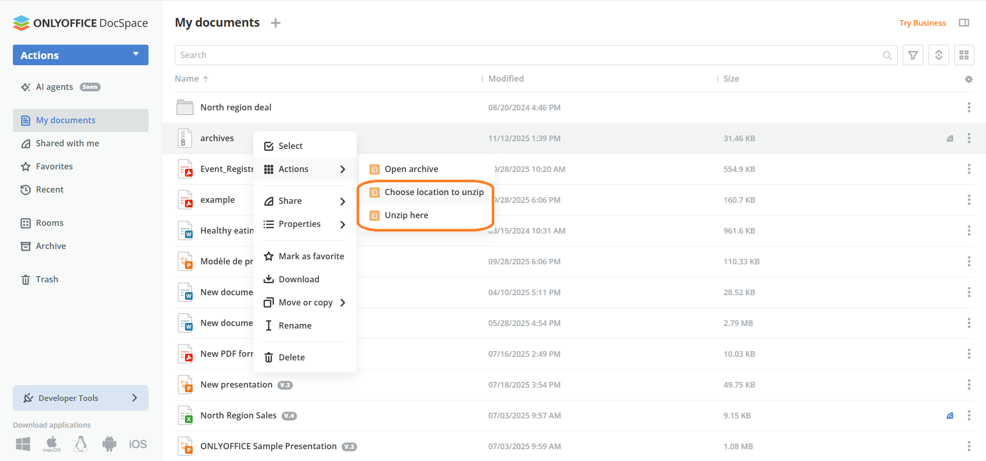Open the Rooms section
The height and width of the screenshot is (461, 986).
click(x=81, y=223)
